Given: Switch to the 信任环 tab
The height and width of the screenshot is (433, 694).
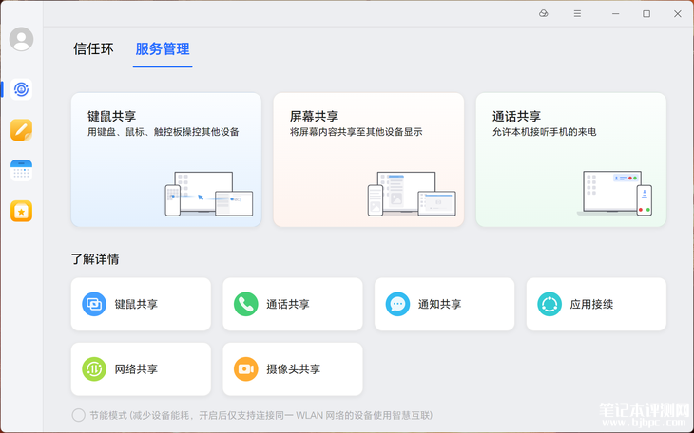Looking at the screenshot, I should pos(93,48).
